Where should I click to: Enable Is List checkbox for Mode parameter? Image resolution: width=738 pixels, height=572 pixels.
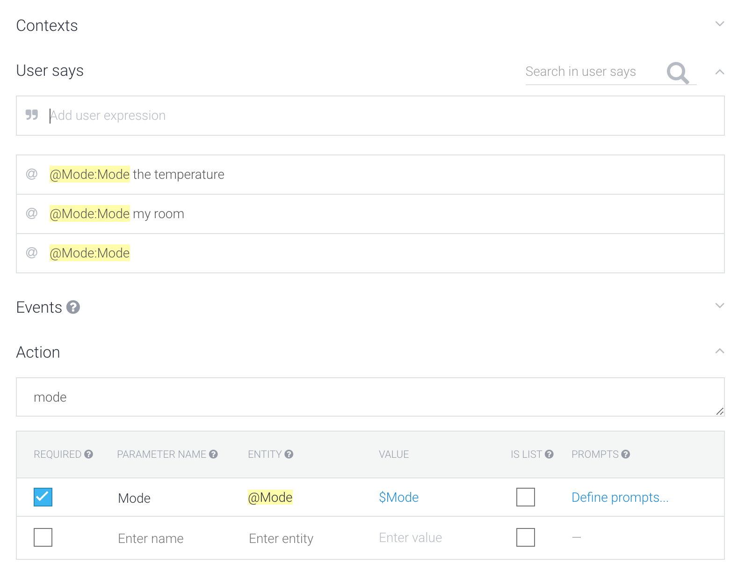[525, 497]
